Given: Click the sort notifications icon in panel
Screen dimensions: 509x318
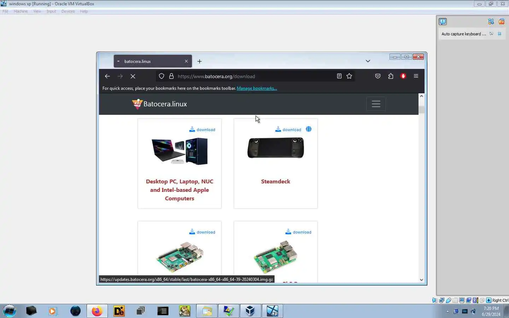Looking at the screenshot, I should tap(491, 22).
